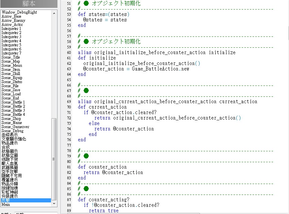Open the Scene_Battle 3 script
This screenshot has width=289, height=214.
tap(13, 110)
